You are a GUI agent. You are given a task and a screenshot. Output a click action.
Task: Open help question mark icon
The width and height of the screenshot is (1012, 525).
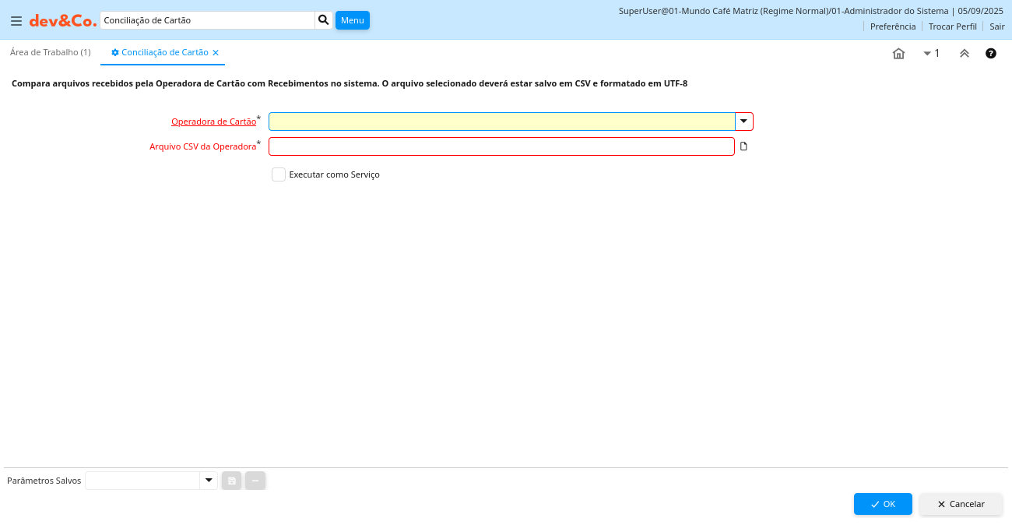991,54
